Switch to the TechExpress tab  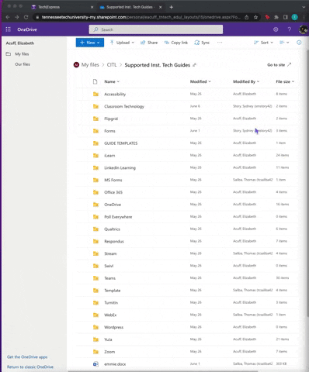coord(62,7)
